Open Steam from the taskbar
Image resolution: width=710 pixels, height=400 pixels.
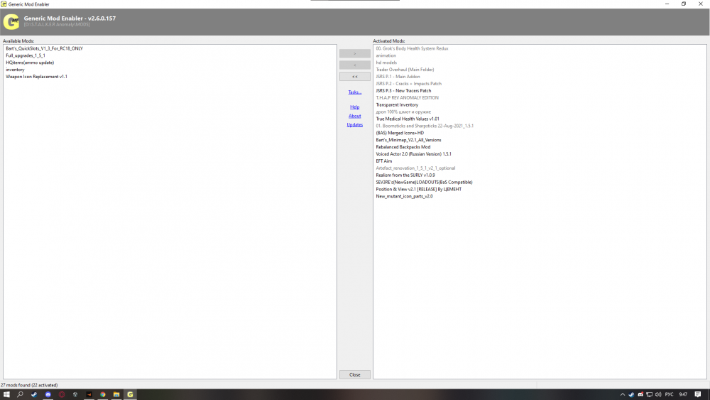tap(34, 394)
